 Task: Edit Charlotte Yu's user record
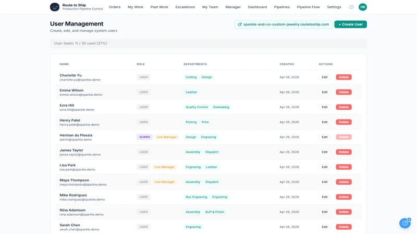325,77
